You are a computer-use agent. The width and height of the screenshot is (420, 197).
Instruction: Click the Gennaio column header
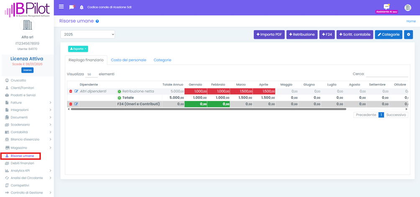[195, 84]
